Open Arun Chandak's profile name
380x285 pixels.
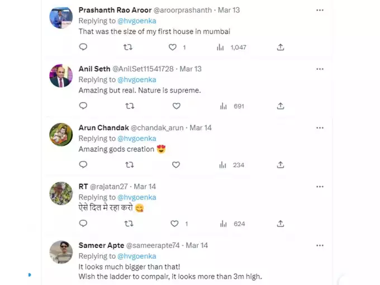(x=104, y=128)
